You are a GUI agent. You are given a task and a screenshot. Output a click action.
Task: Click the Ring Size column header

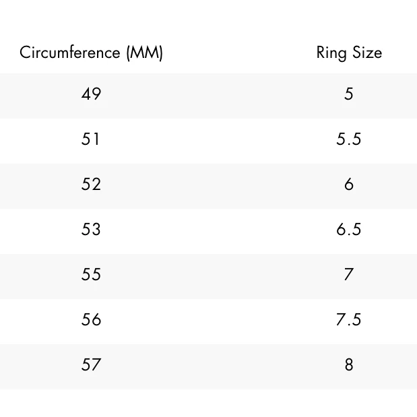[x=348, y=53]
